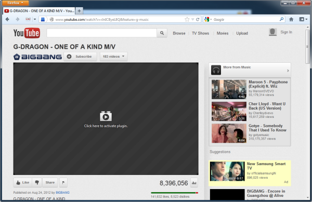Open the Firefox menu button
The height and width of the screenshot is (202, 312).
click(15, 3)
